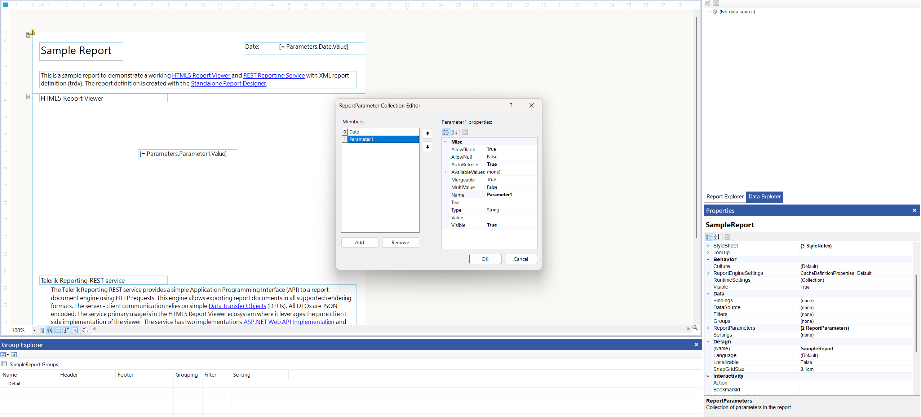
Task: Move Parameter1 up with arrow button
Action: (x=428, y=133)
